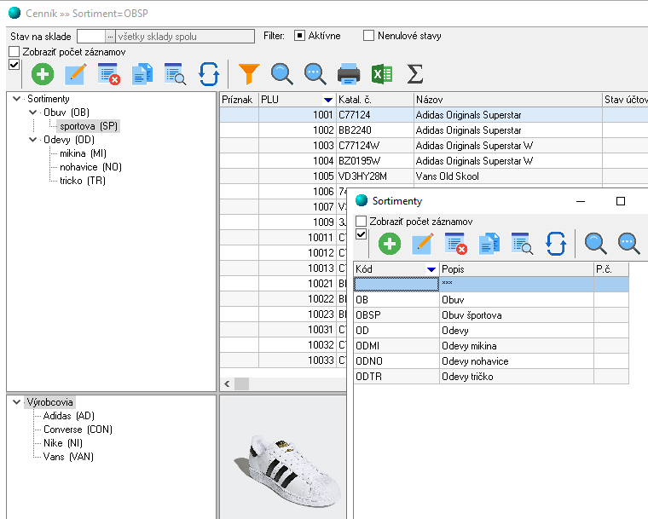Enable the Nenulové stavy checkbox
The image size is (648, 519).
[369, 36]
